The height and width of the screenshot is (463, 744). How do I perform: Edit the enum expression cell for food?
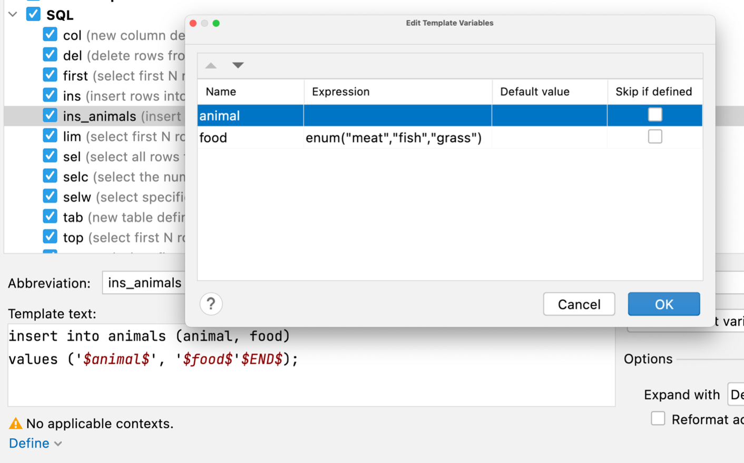click(398, 138)
